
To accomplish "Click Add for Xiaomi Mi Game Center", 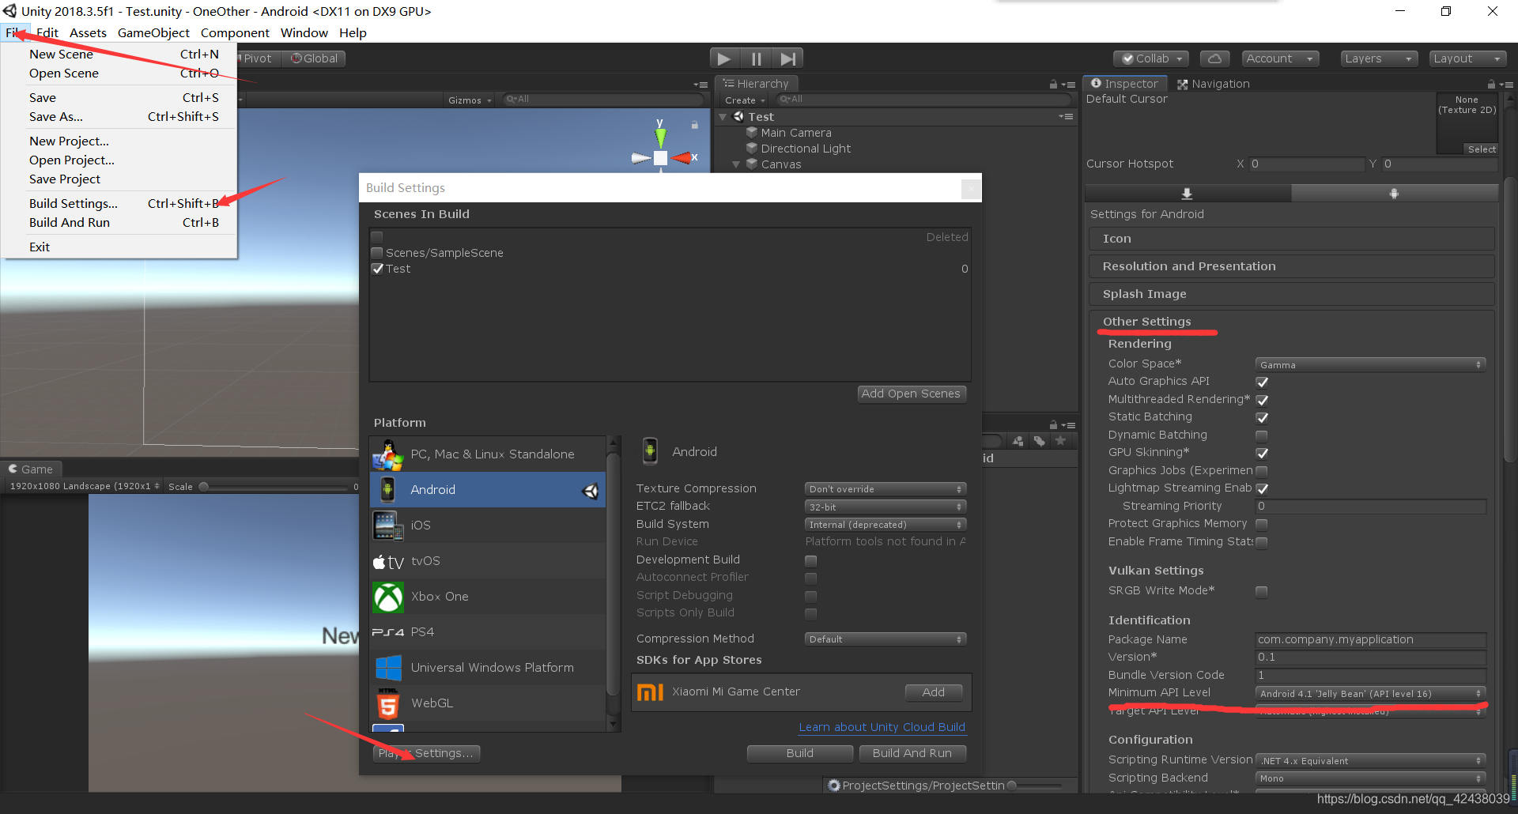I will 933,692.
